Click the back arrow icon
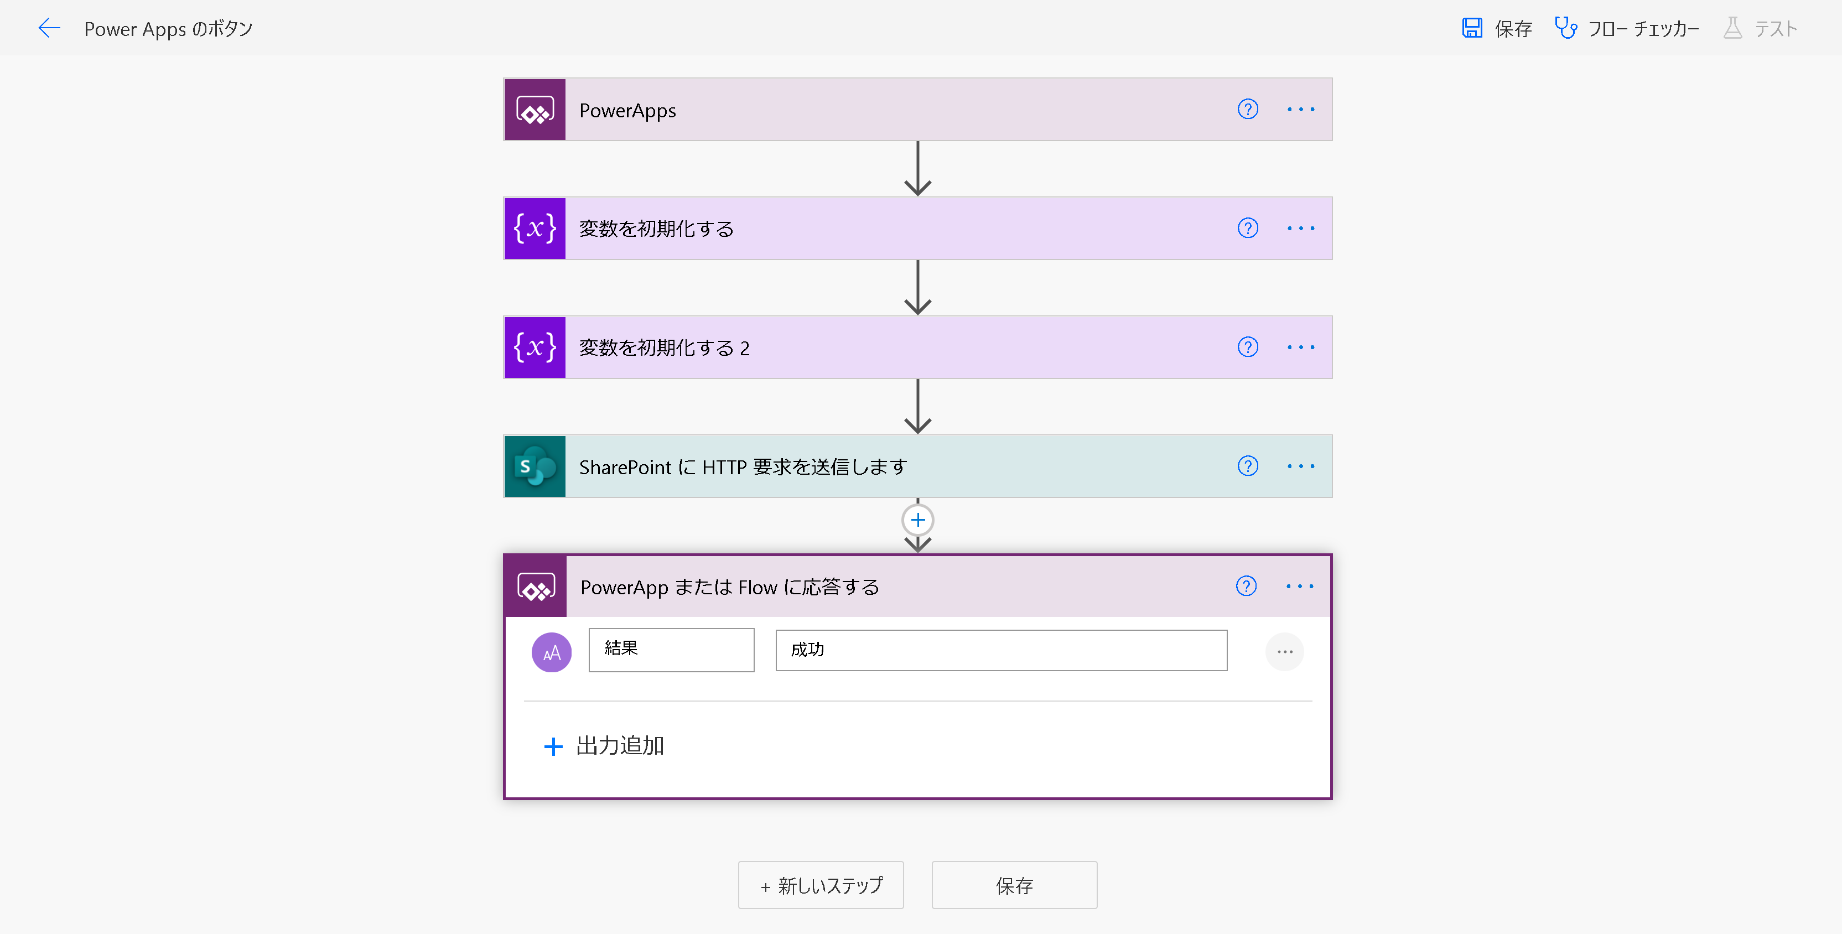 coord(49,28)
